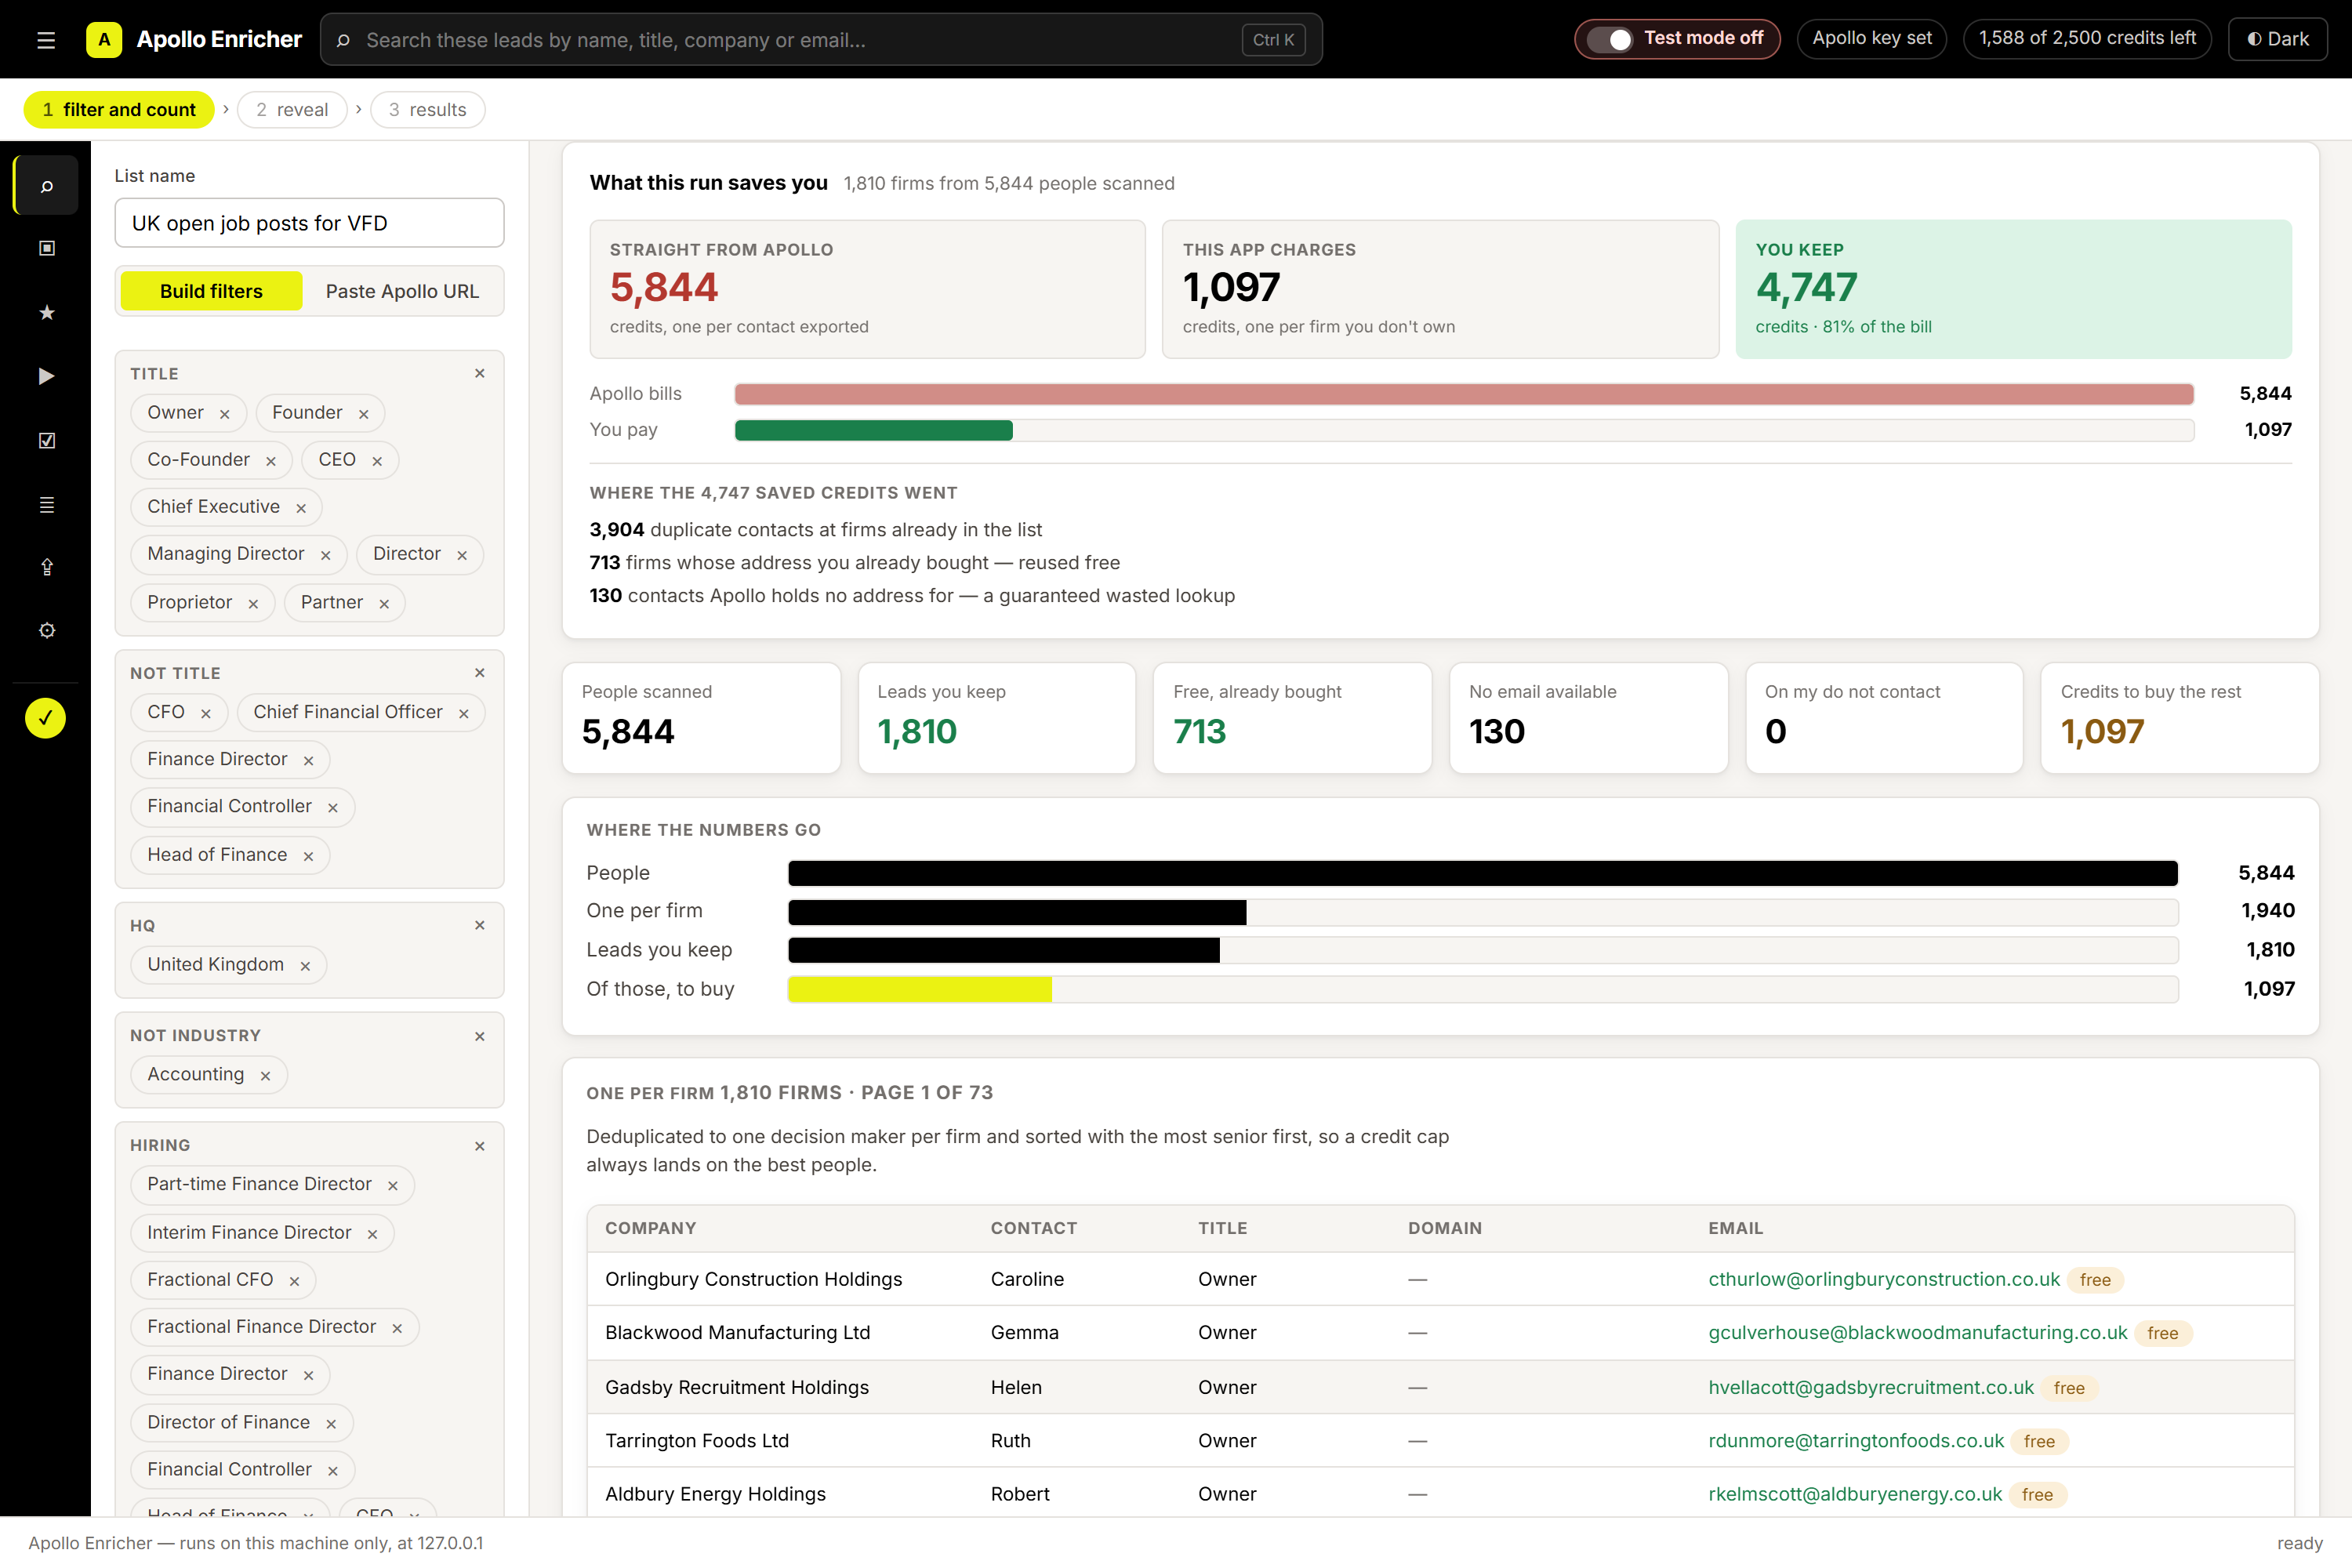This screenshot has height=1568, width=2352.
Task: Open the gculverhouse@blackwoodmanufacturing.co.uk email link
Action: click(1918, 1333)
